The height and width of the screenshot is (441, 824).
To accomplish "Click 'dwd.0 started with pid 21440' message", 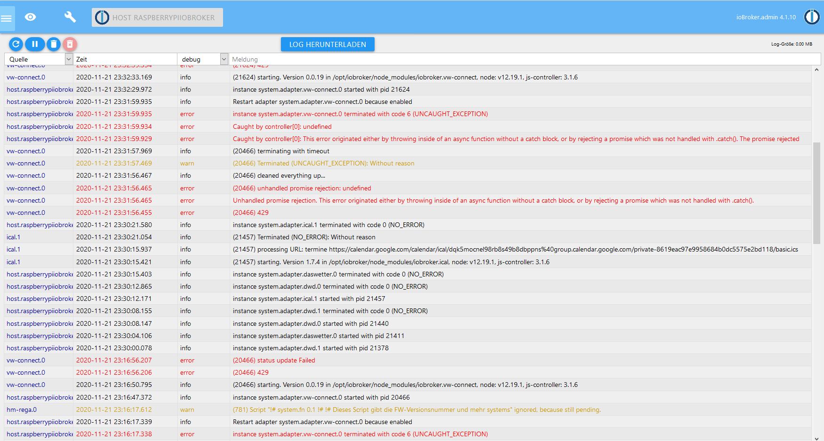I will point(311,323).
